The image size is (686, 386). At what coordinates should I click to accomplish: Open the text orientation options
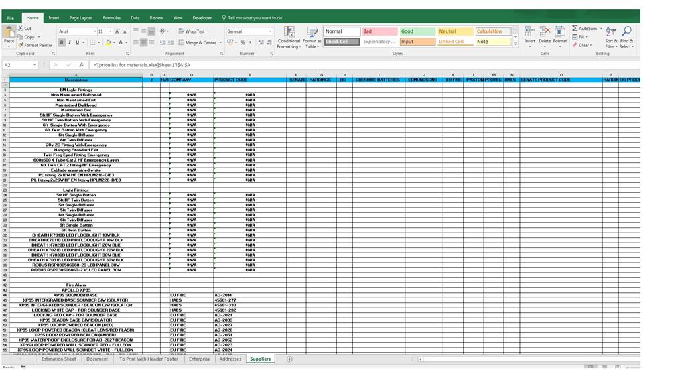[x=164, y=31]
